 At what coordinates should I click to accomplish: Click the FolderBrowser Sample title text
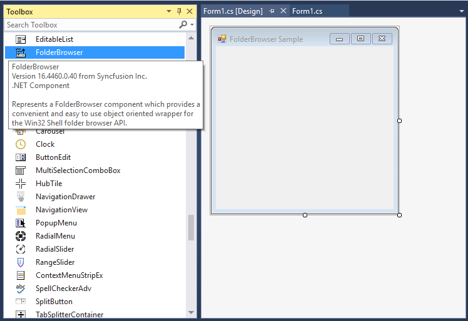tap(267, 39)
